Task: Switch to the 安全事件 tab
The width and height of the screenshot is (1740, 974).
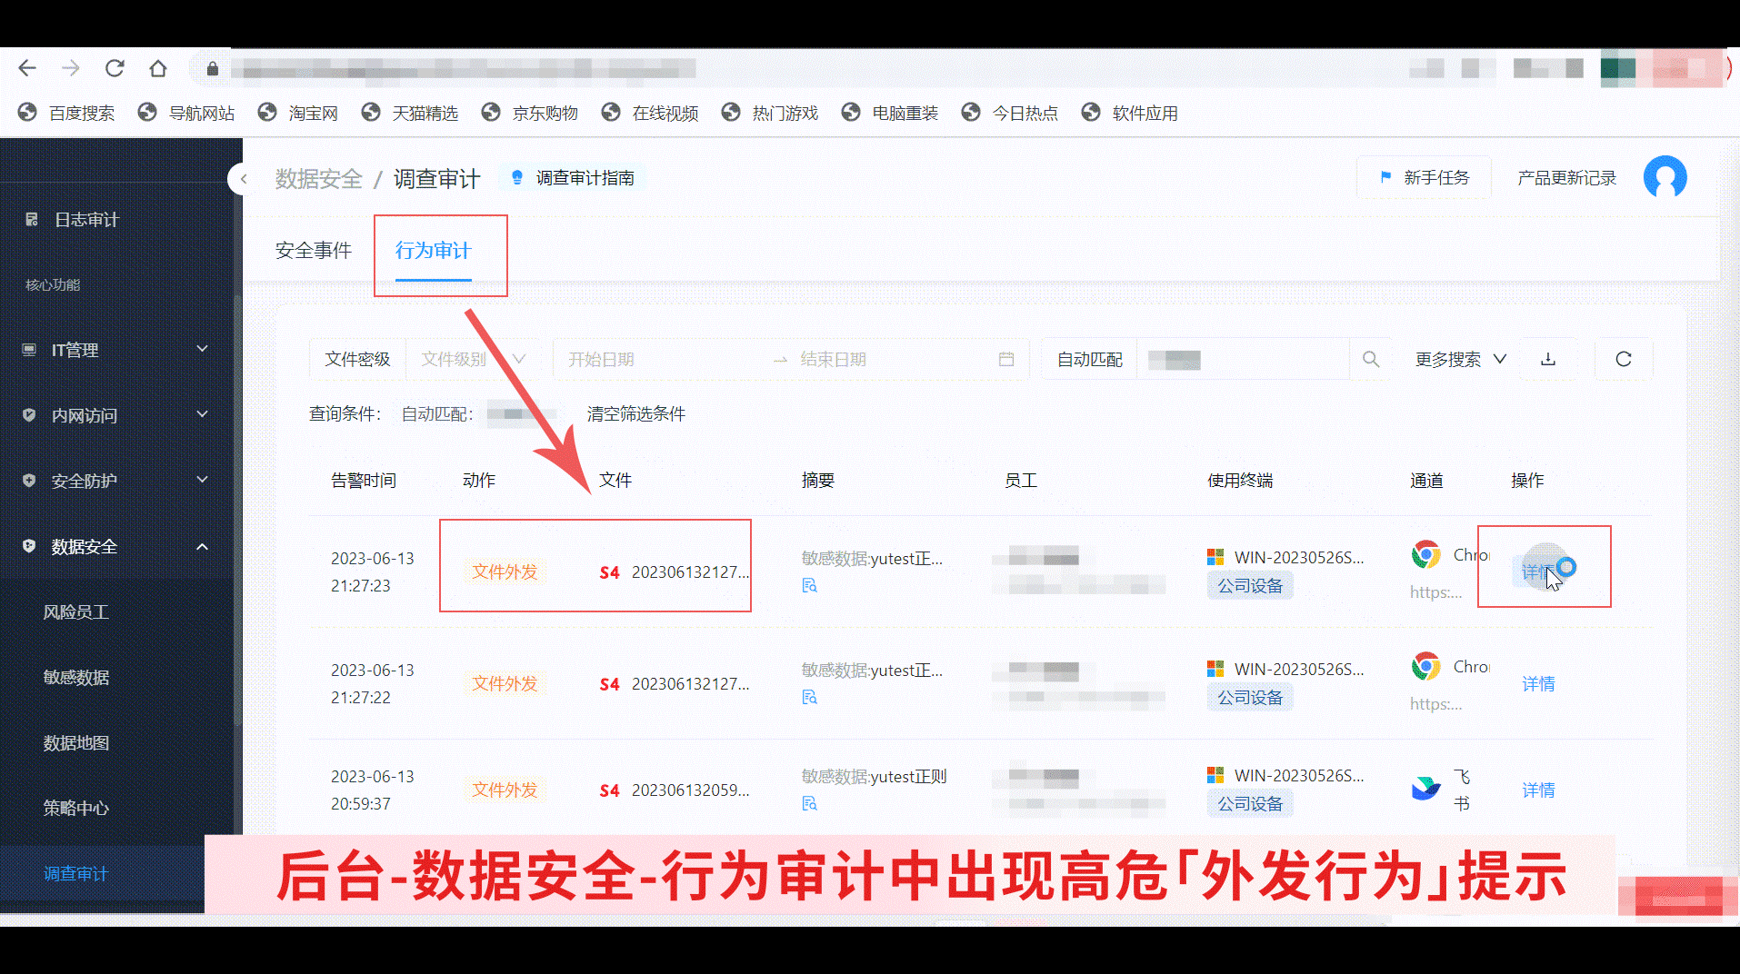Action: pyautogui.click(x=313, y=251)
